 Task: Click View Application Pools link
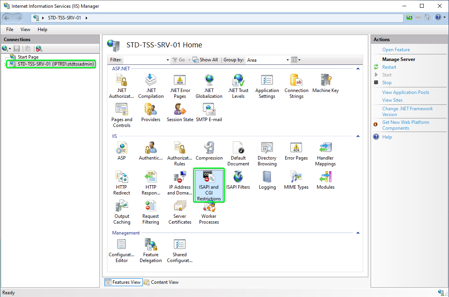[406, 92]
